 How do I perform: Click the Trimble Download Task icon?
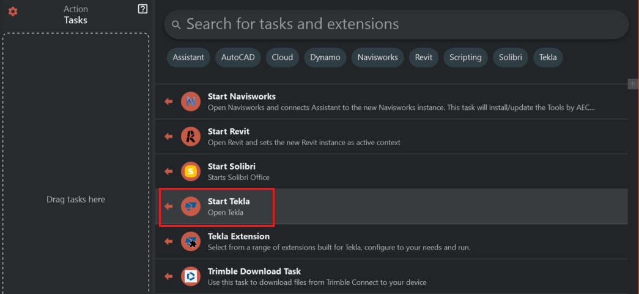(x=191, y=277)
